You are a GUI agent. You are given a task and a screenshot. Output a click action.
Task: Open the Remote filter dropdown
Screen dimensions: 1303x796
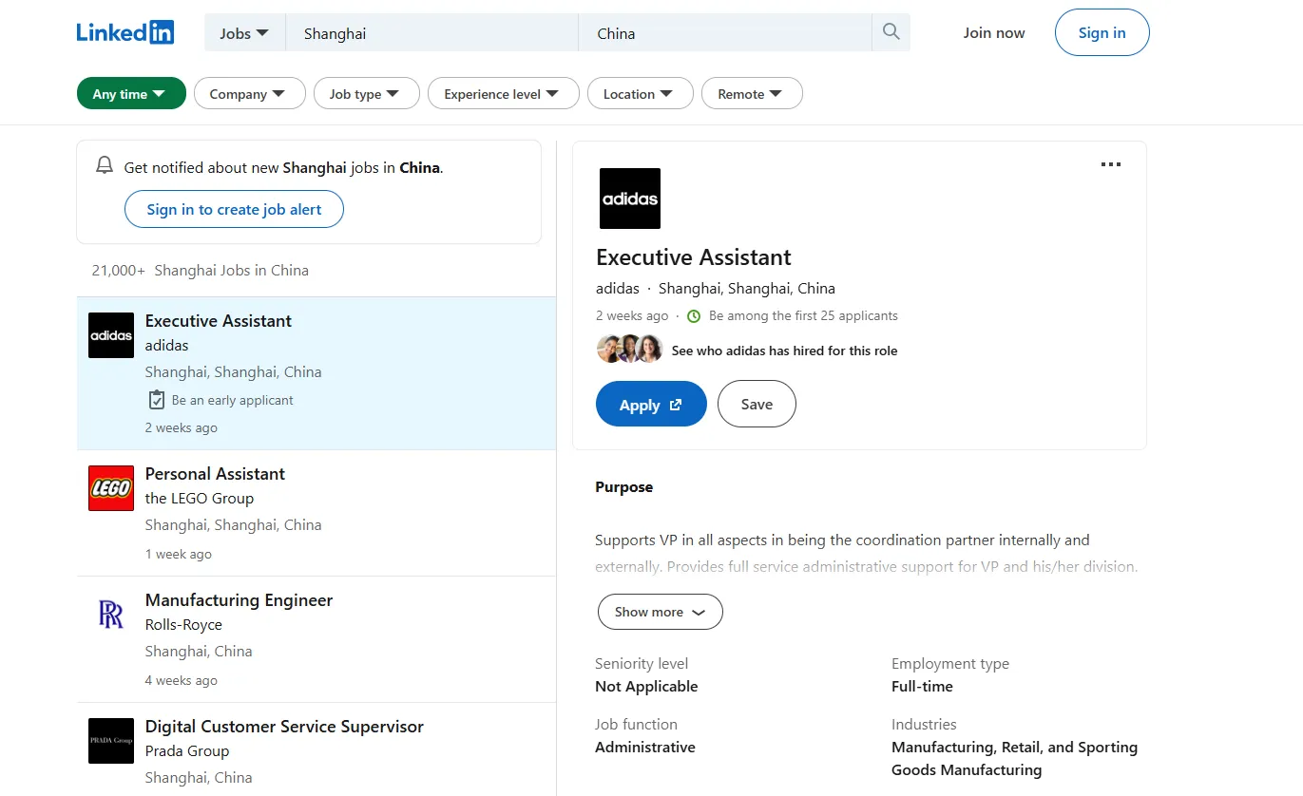click(752, 93)
